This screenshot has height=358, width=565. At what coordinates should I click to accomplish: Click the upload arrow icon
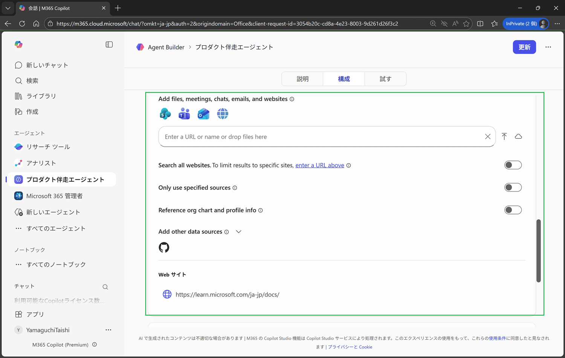(504, 136)
